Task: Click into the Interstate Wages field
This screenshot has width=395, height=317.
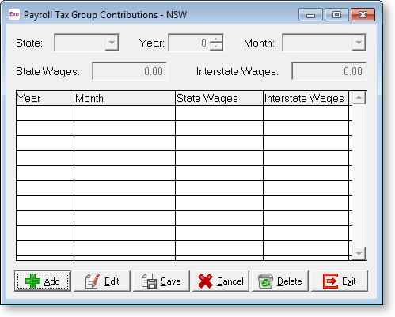Action: [x=329, y=71]
